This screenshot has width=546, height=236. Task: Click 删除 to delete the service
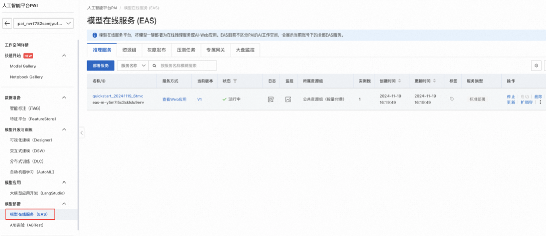(538, 97)
